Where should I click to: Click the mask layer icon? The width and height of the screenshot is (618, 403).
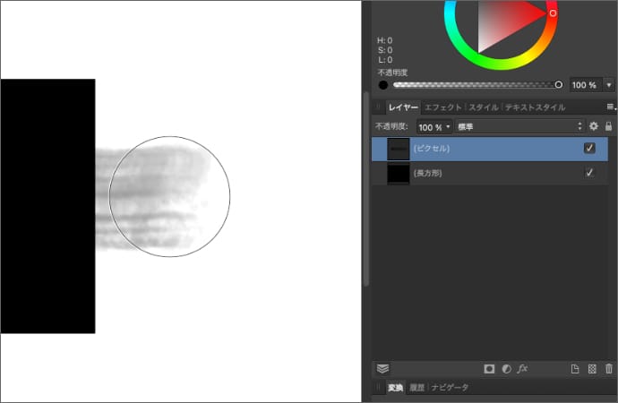489,368
